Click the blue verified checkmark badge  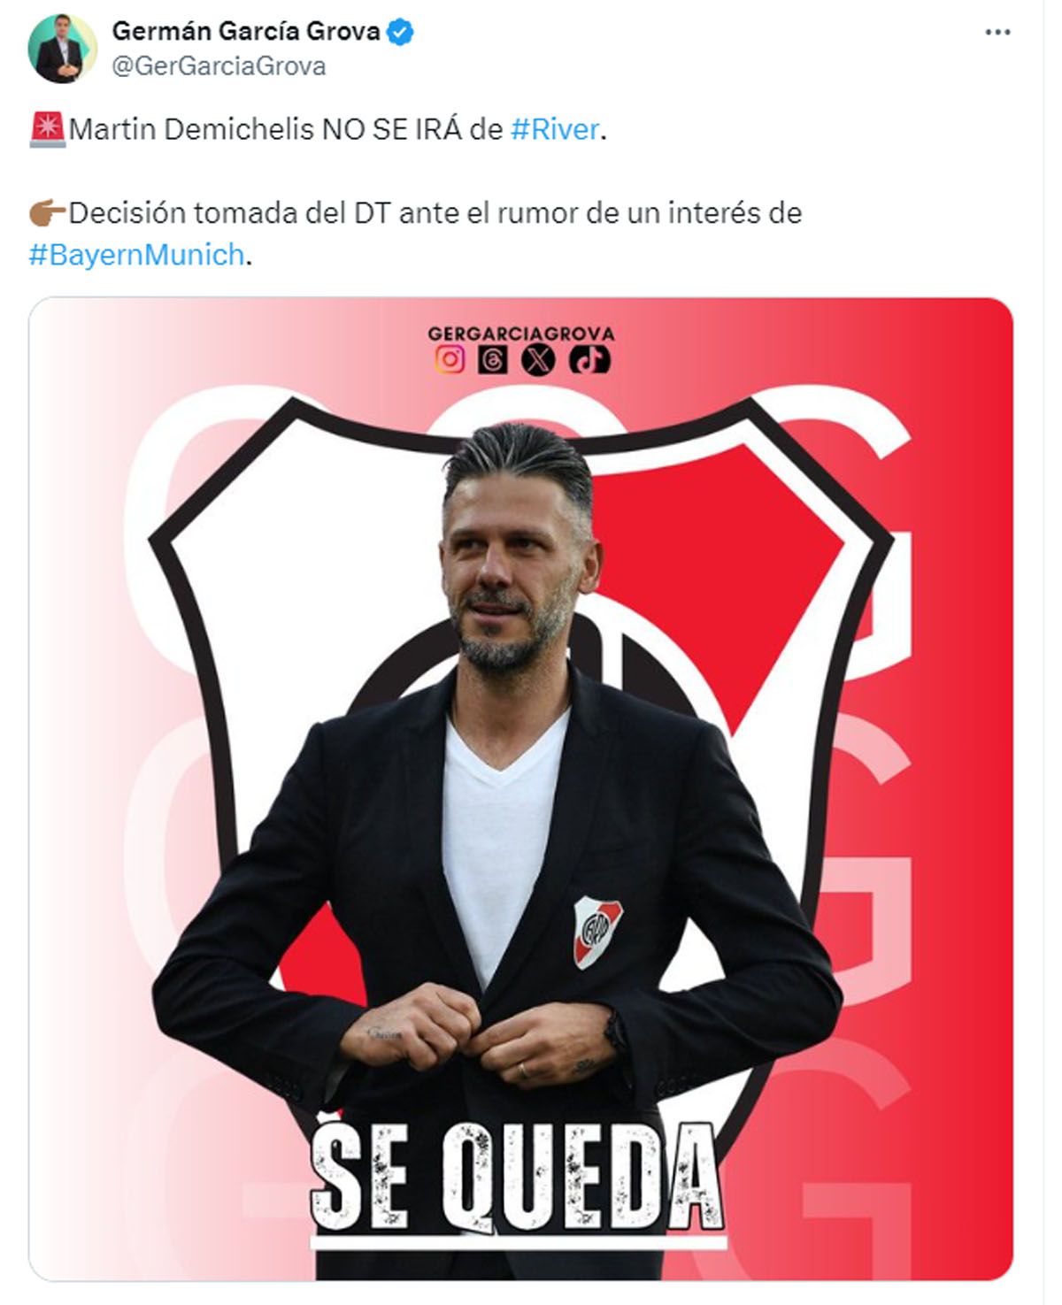tap(401, 32)
